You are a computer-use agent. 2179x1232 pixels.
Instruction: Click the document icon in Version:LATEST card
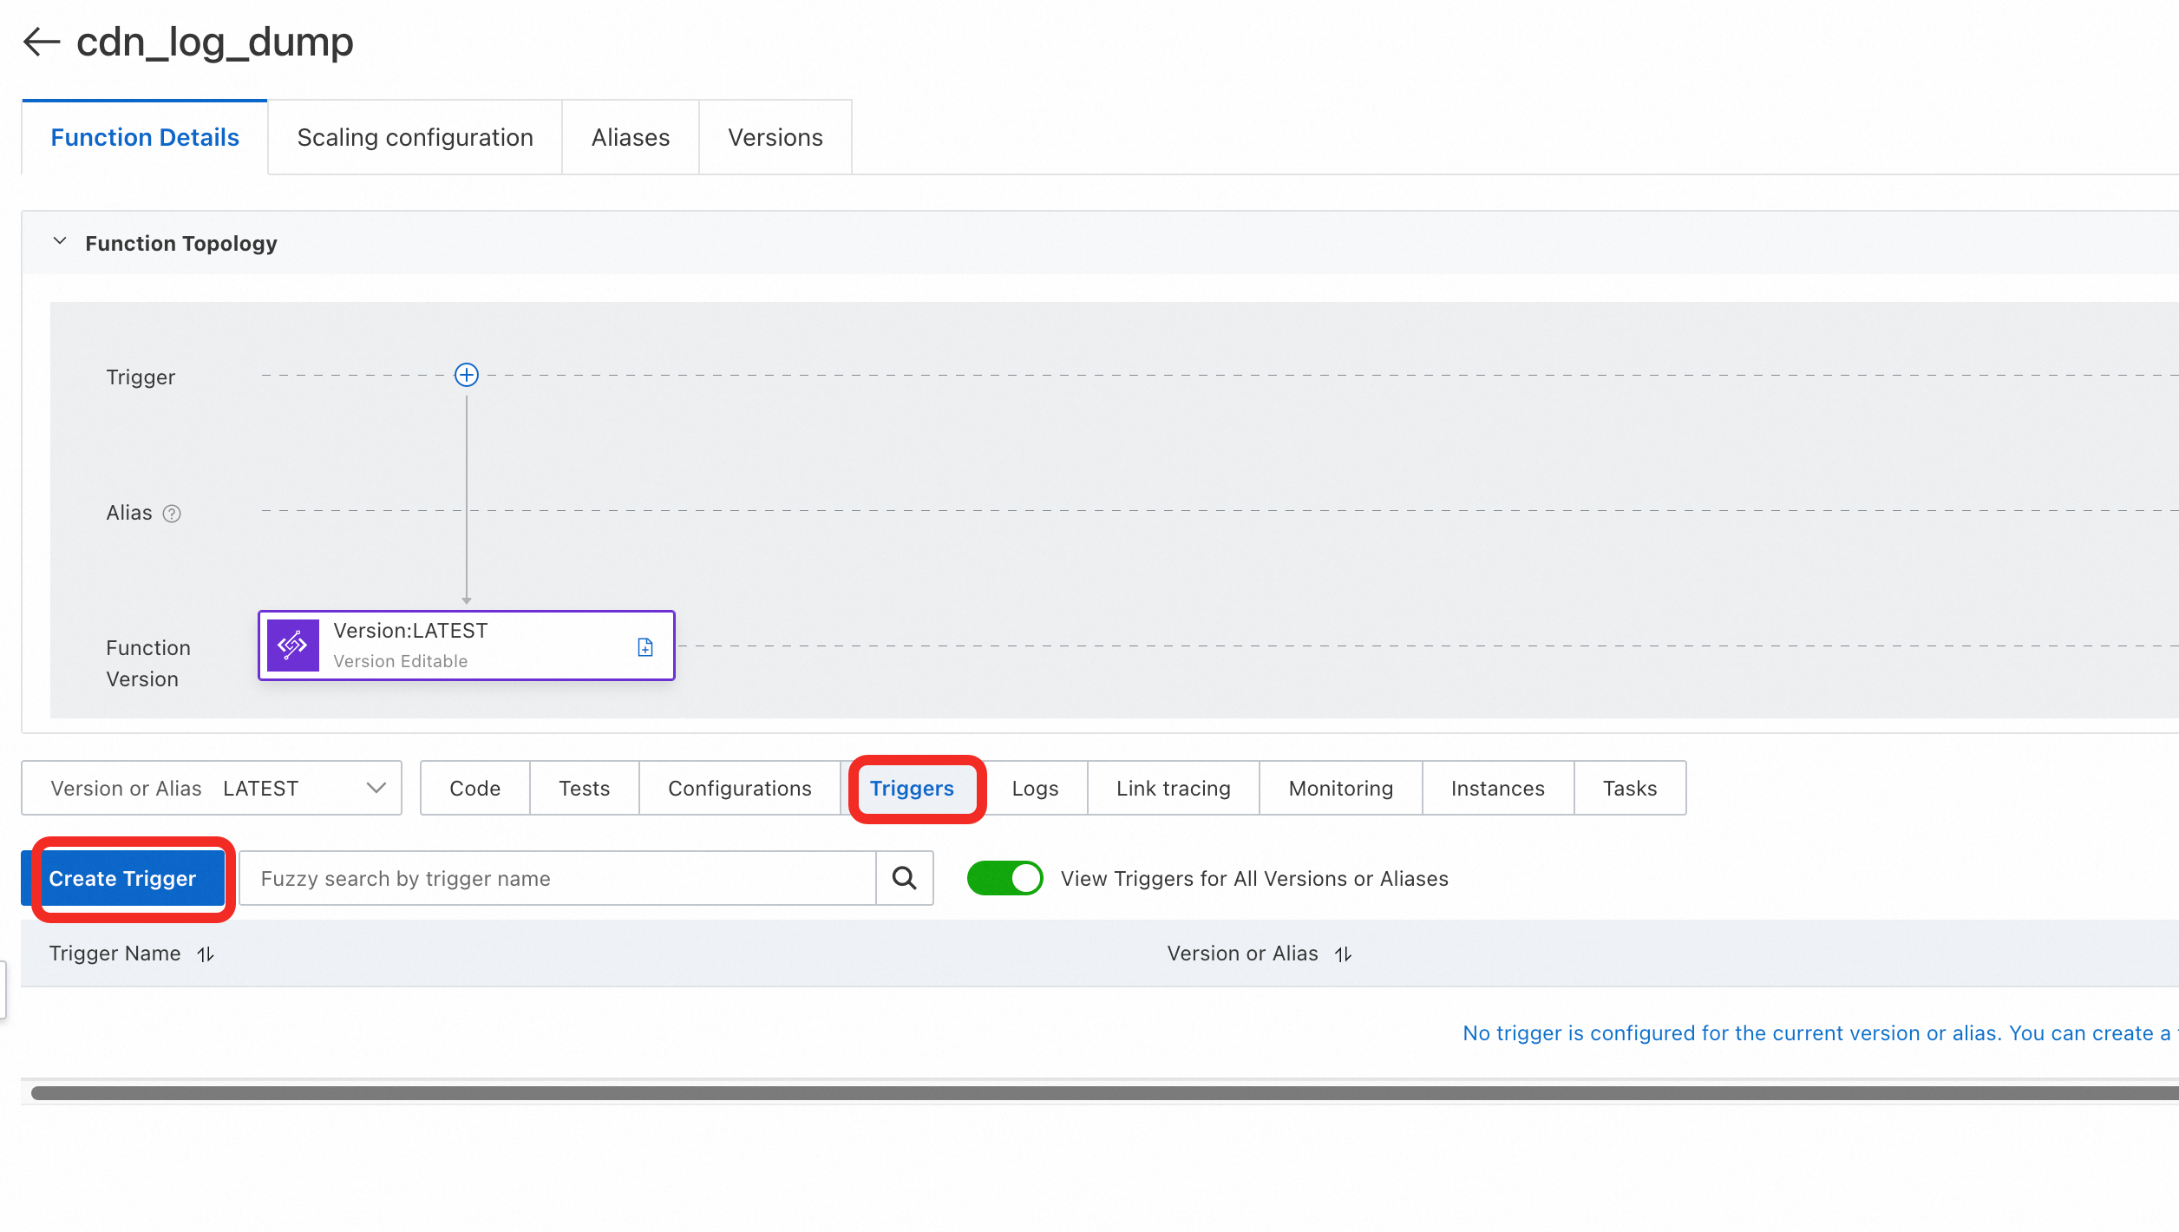click(645, 647)
